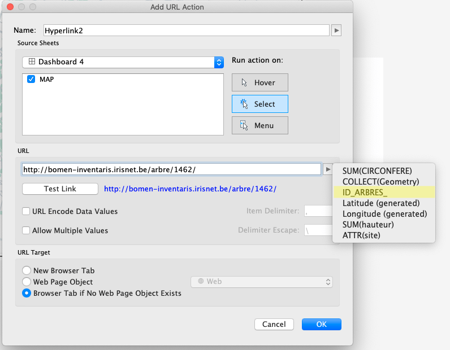Choose ID_ARBRES_ from field menu
The image size is (450, 350).
(365, 193)
